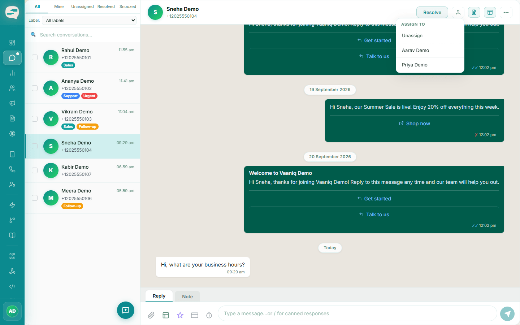The image size is (520, 325).
Task: Open the flows branch icon
Action: 12,220
